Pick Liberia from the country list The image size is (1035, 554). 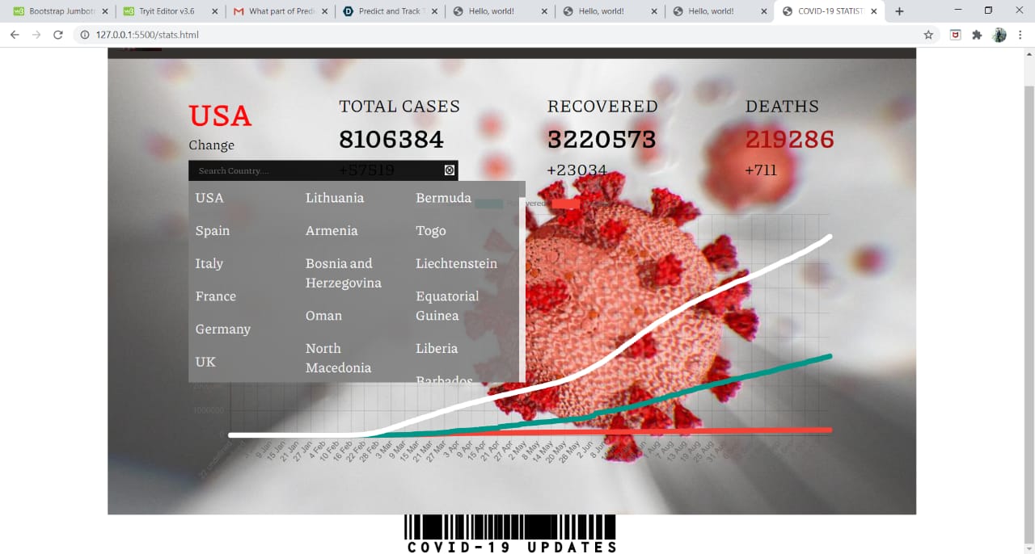(437, 349)
